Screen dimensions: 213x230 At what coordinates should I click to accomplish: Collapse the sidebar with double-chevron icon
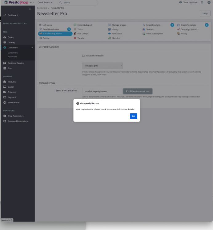[30, 9]
